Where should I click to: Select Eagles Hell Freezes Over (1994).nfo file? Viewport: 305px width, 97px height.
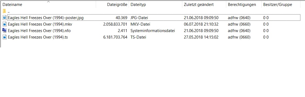pyautogui.click(x=39, y=30)
